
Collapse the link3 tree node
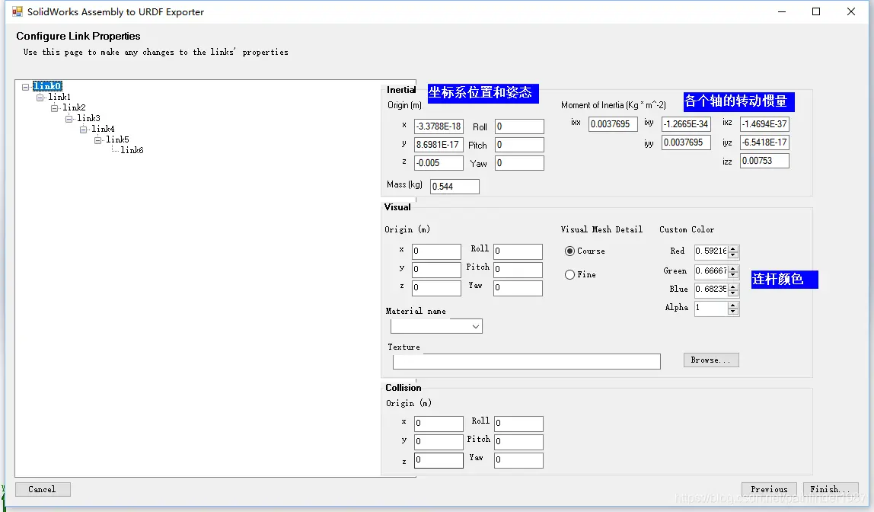69,119
